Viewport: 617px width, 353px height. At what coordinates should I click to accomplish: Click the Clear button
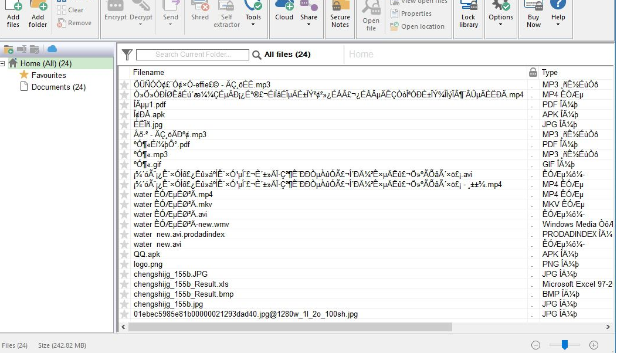point(70,10)
